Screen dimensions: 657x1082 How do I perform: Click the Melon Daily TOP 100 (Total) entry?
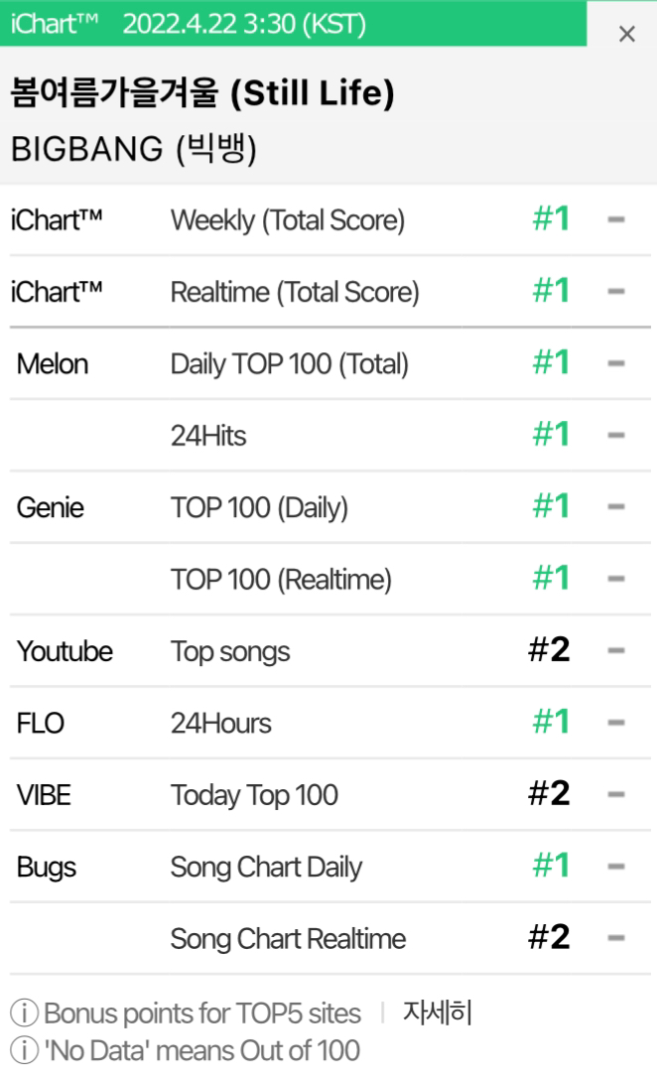(x=329, y=363)
